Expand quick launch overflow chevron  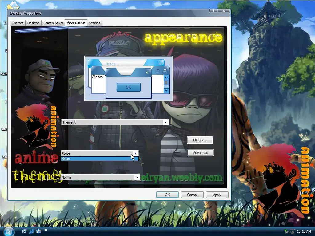[x=46, y=230]
